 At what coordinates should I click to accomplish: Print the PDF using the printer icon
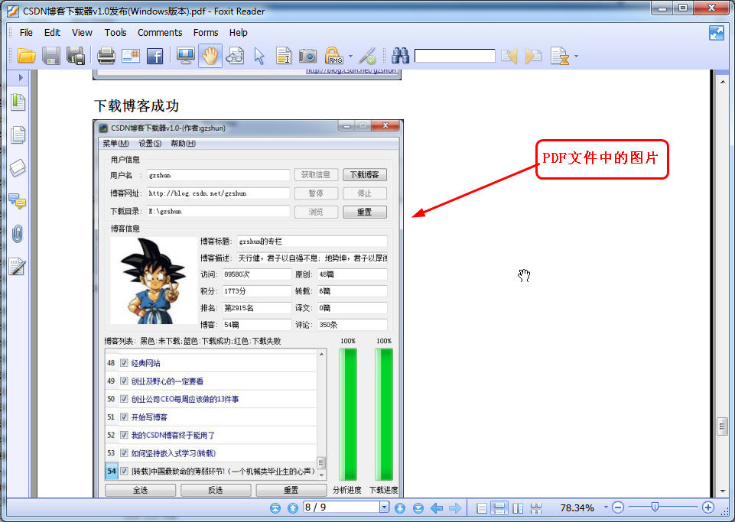pyautogui.click(x=106, y=57)
